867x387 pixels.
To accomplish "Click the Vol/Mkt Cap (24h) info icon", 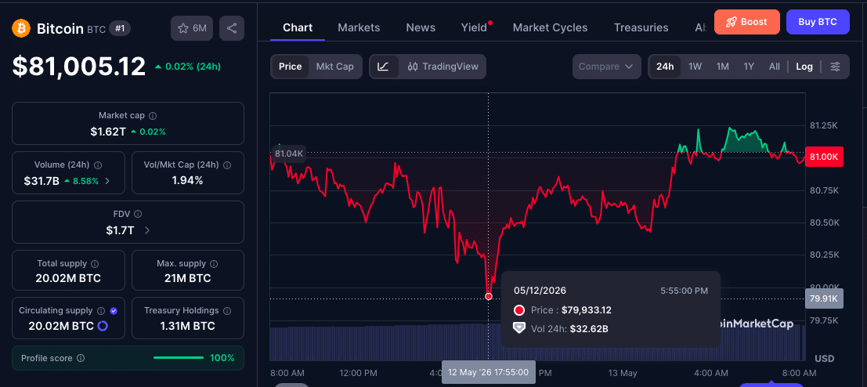I will pos(227,165).
